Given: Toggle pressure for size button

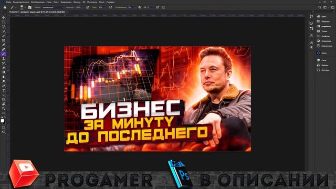Looking at the screenshot, I should click(x=157, y=7).
